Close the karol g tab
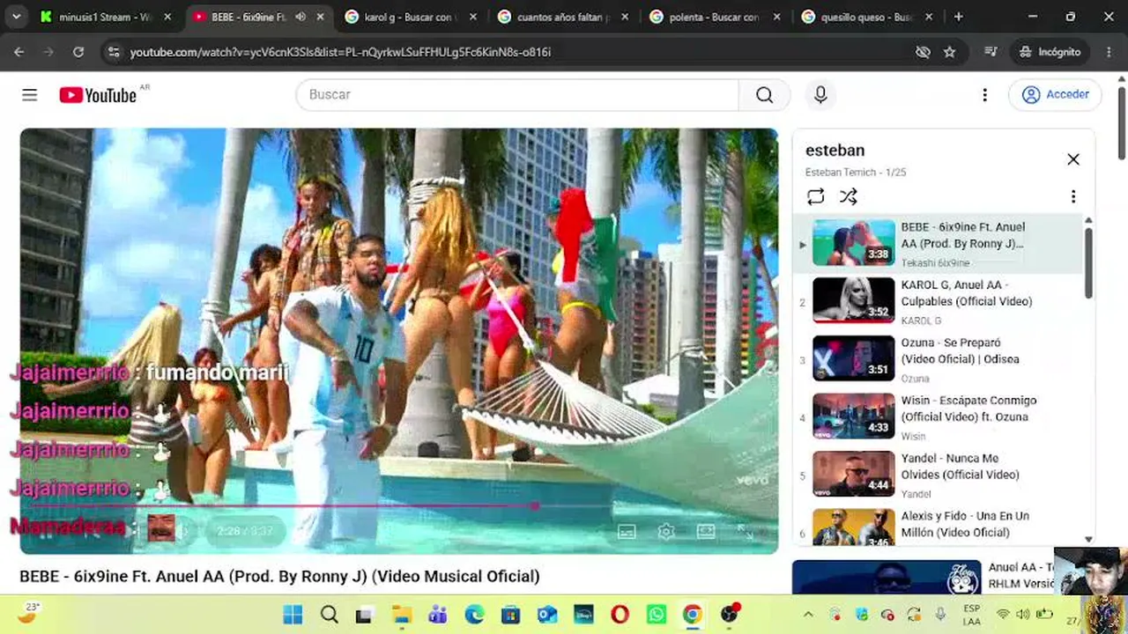Image resolution: width=1128 pixels, height=634 pixels. point(473,17)
